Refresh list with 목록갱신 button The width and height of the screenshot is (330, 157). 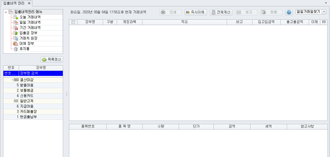tap(52, 59)
